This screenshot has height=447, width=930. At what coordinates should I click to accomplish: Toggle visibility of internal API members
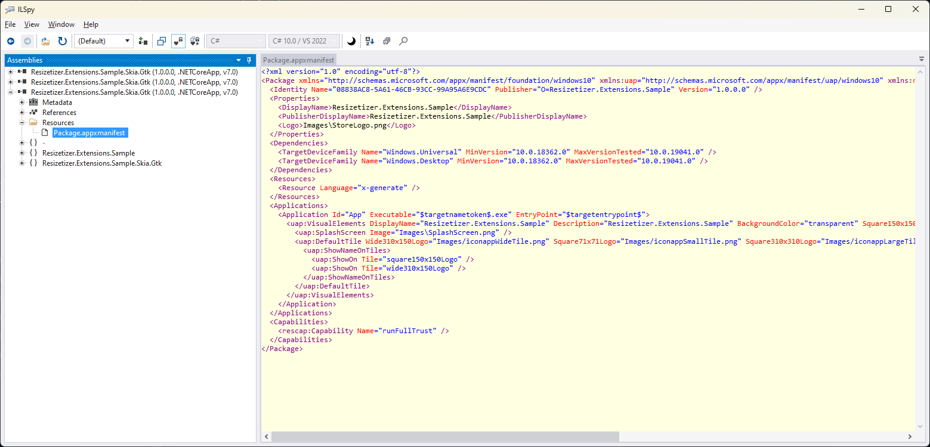[178, 41]
